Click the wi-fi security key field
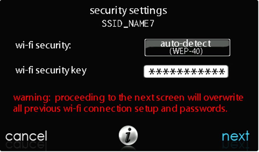The height and width of the screenshot is (152, 259). [186, 71]
